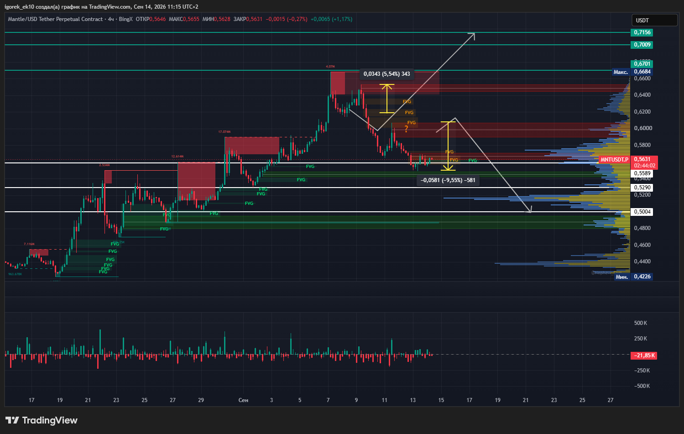Click the igorek_ek10 author caption
684x434 pixels.
pyautogui.click(x=19, y=7)
